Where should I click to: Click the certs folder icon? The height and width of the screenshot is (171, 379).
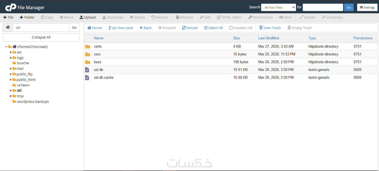(88, 47)
